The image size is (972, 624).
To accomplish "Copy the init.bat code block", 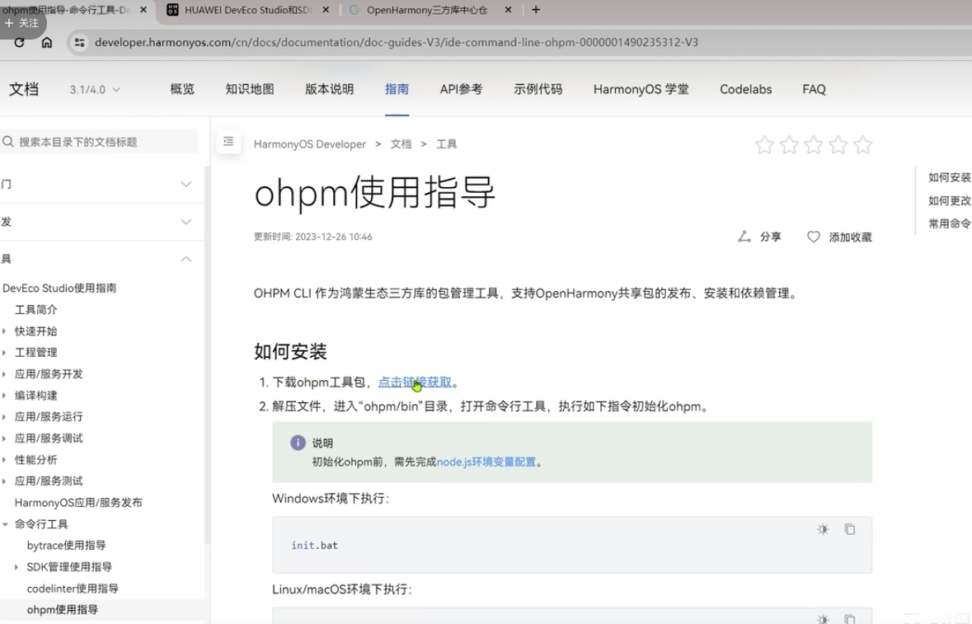I will coord(850,529).
